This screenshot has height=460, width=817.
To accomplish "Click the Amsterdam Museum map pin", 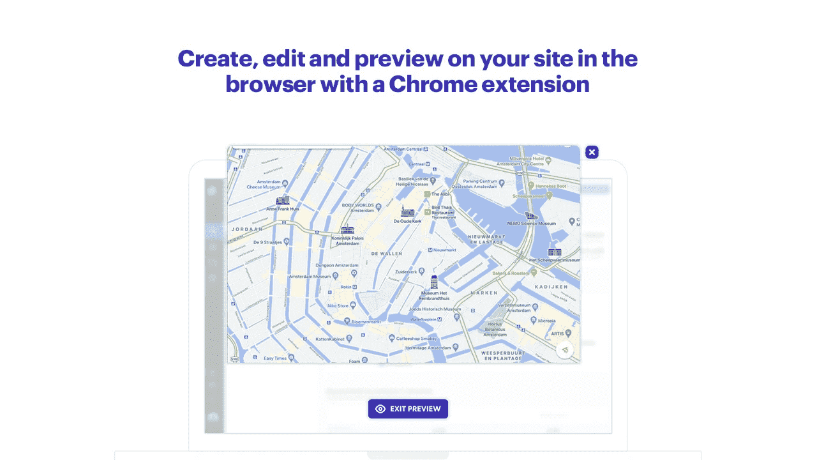I will point(336,277).
